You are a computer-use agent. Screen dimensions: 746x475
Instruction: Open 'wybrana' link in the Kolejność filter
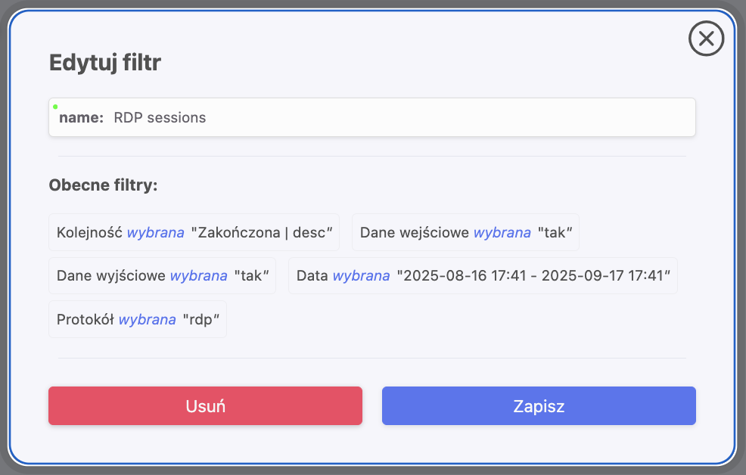tap(155, 232)
